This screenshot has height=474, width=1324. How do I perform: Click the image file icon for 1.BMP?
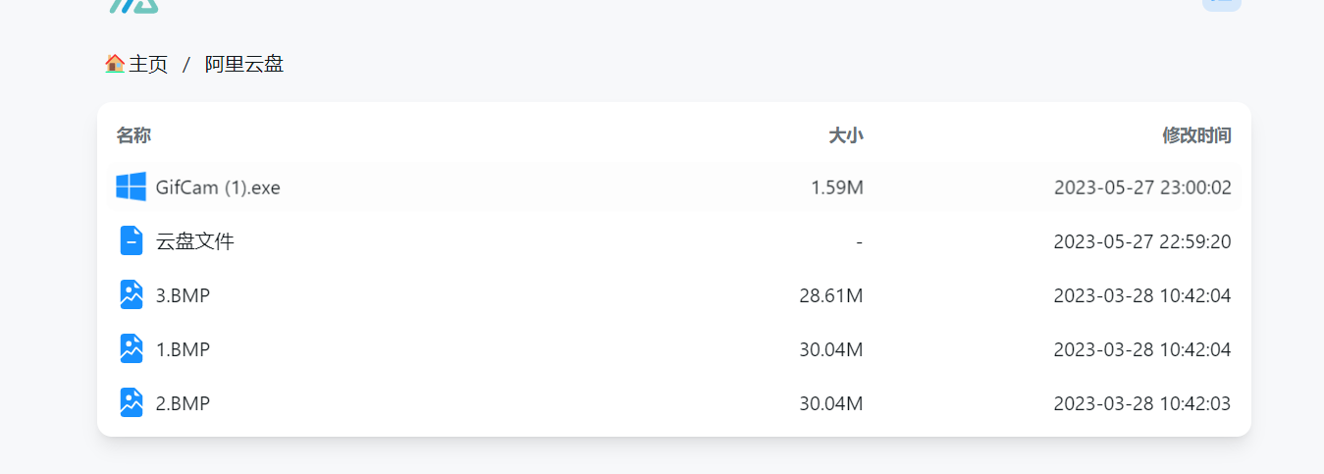132,348
